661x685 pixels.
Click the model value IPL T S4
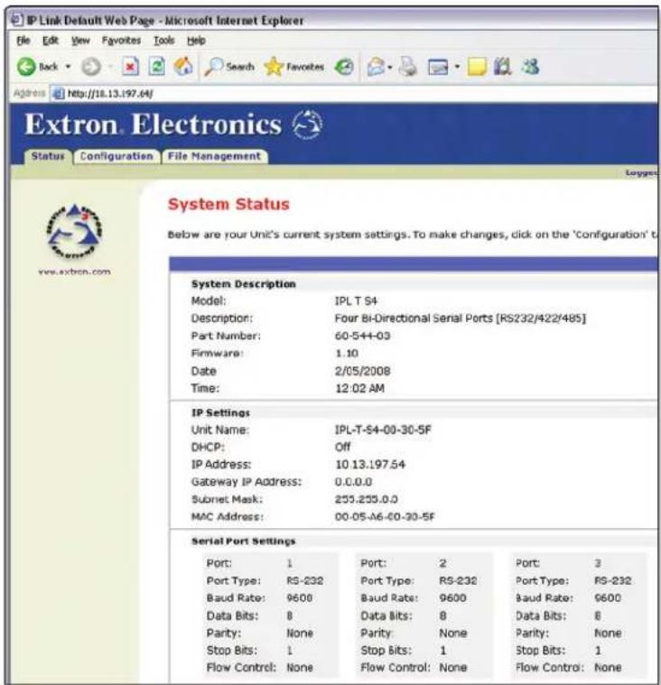click(356, 301)
